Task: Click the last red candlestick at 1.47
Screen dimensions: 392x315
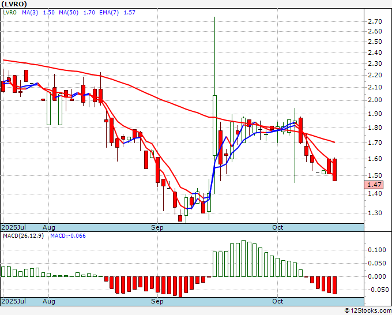Action: click(x=334, y=170)
